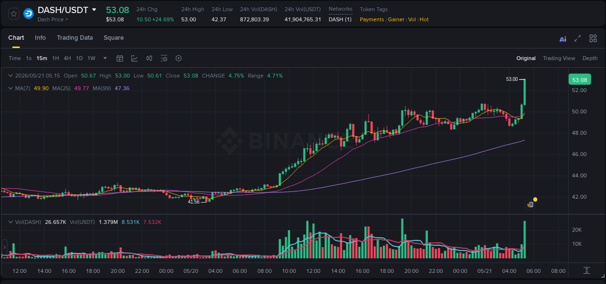
Task: Click the 24h Low value 42.37
Action: (x=219, y=19)
